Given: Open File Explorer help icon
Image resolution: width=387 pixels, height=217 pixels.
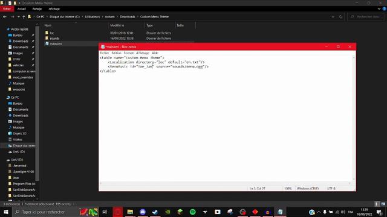Looking at the screenshot, I should pos(385,8).
